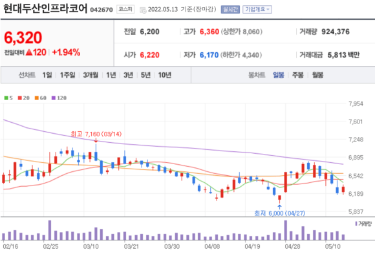
Task: Click the 거래량 volume legend marker
Action: (356, 224)
